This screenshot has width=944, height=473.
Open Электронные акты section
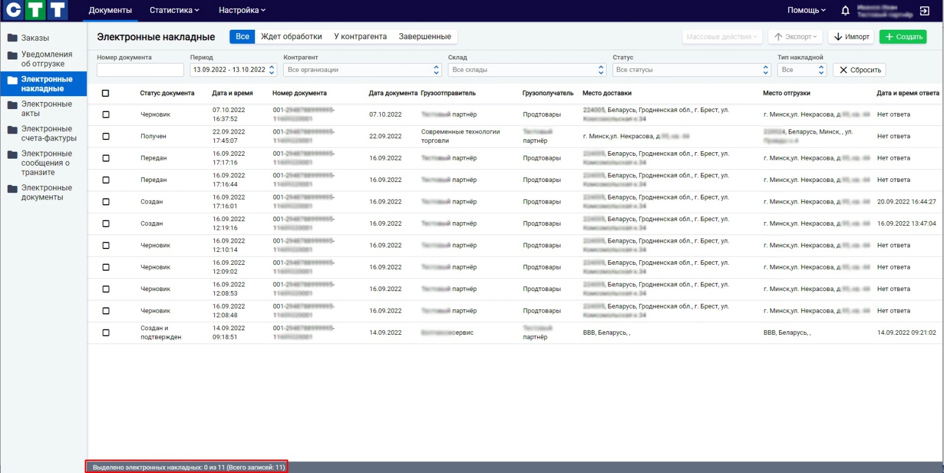[x=44, y=108]
